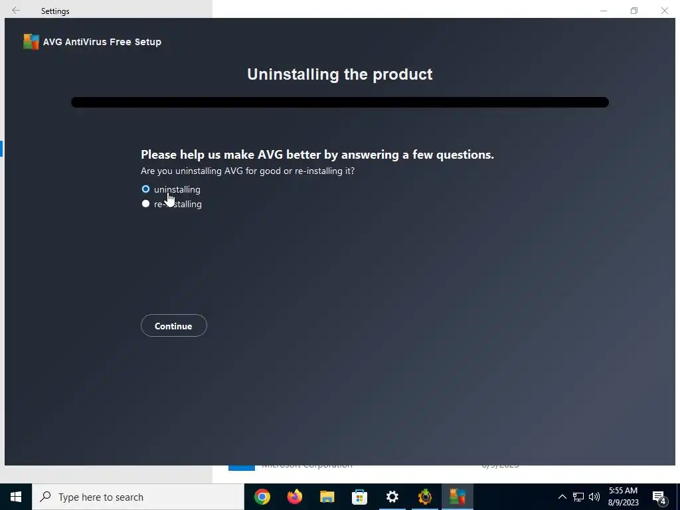Click the uninstall progress bar
This screenshot has height=510, width=680.
click(x=340, y=102)
